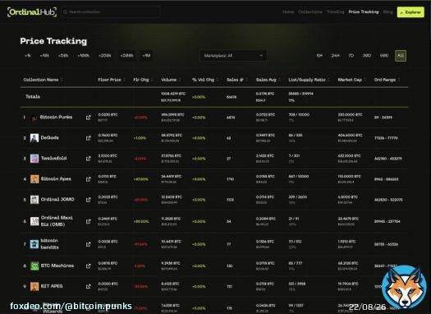Viewport: 431px width, 314px height.
Task: Switch time range to 24H
Action: (x=335, y=56)
